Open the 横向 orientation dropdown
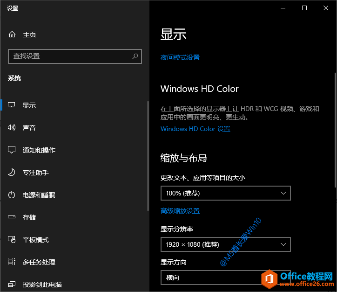This screenshot has width=337, height=292. coord(226,278)
